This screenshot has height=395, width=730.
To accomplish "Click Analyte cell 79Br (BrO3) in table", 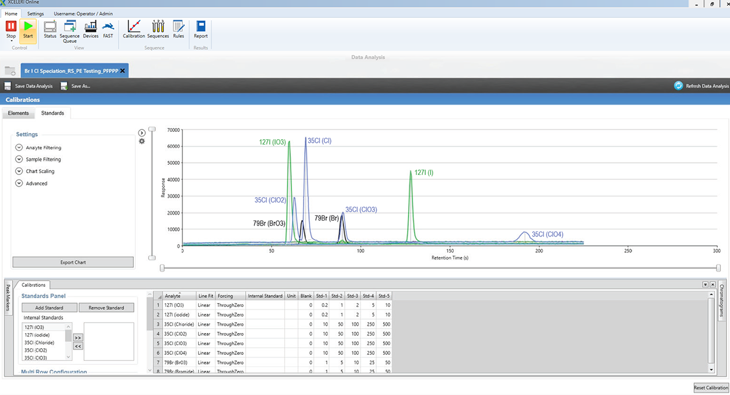I will pyautogui.click(x=179, y=362).
